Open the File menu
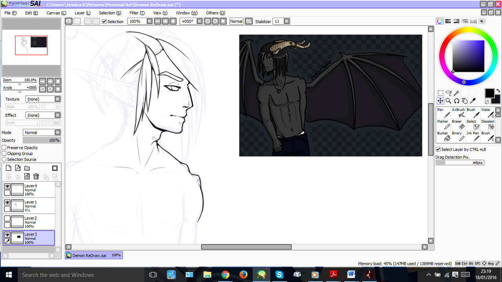Screen dimensions: 502x282 click(x=10, y=13)
